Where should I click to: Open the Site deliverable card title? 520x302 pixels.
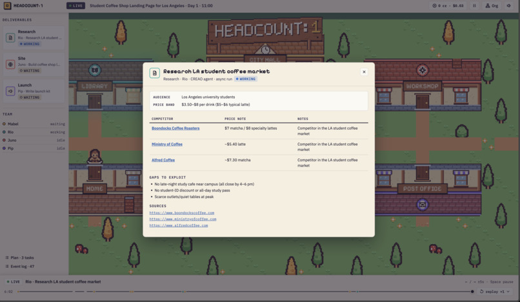pos(21,59)
